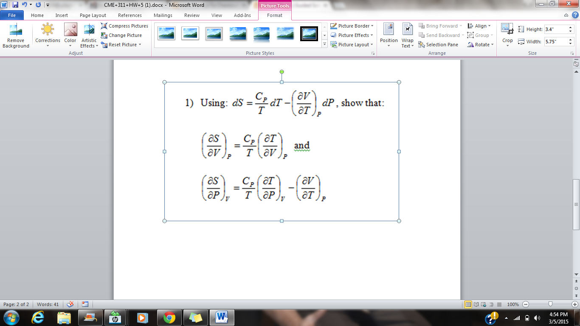The image size is (580, 326).
Task: Open the File menu
Action: (12, 15)
